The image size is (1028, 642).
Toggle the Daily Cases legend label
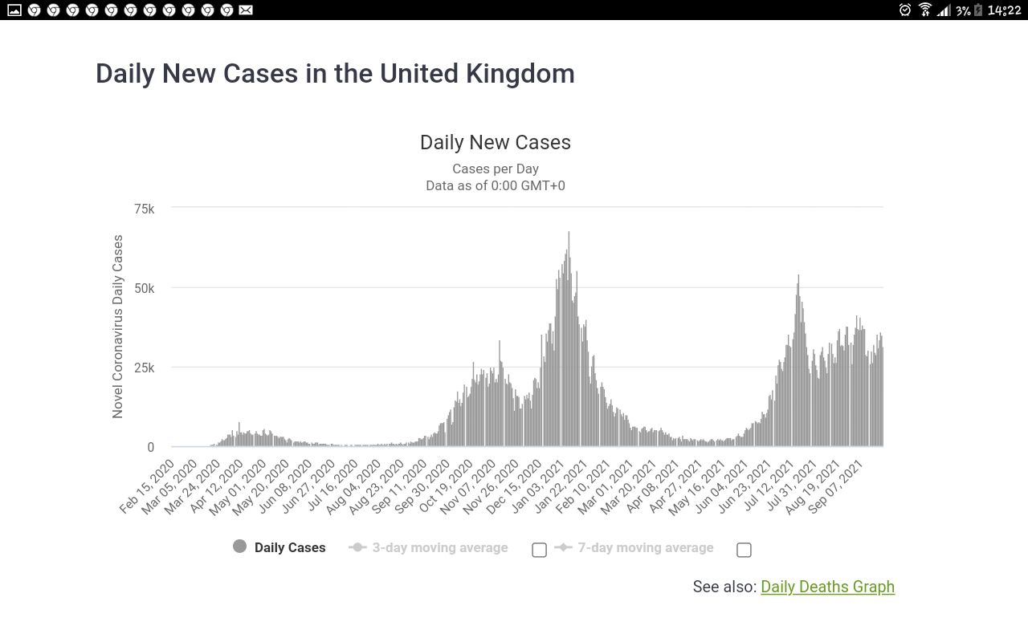[x=290, y=547]
